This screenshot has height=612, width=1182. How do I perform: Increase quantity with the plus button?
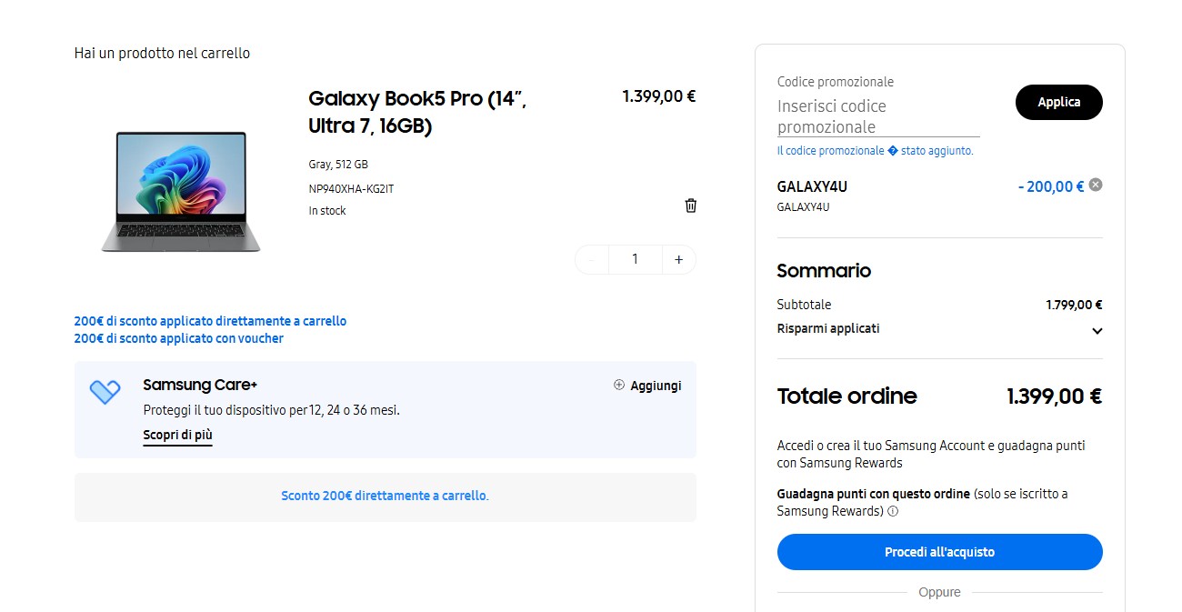tap(678, 260)
